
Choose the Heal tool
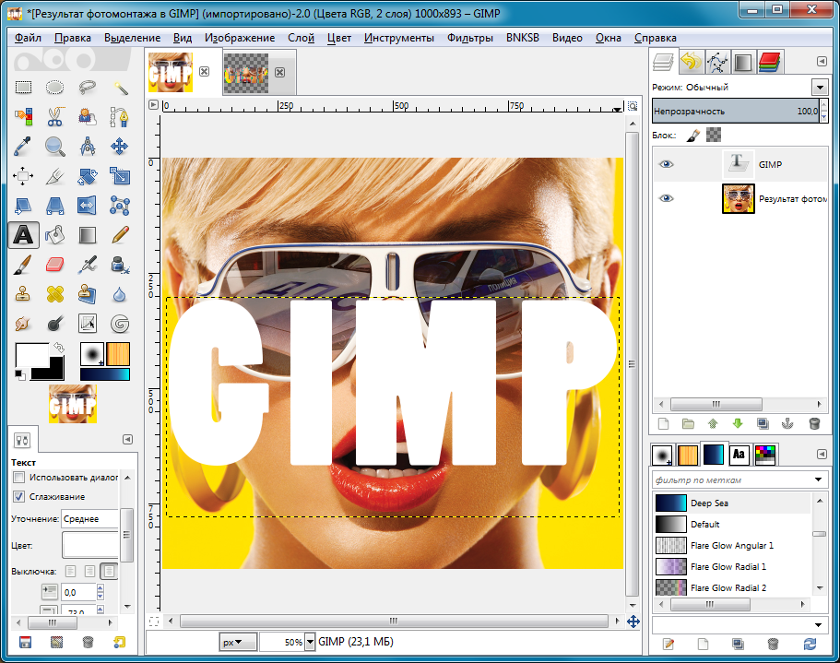54,293
